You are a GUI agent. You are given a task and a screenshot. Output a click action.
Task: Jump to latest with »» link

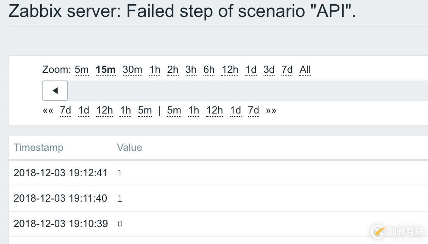[x=271, y=111]
